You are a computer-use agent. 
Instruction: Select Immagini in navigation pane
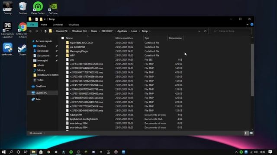[42, 60]
